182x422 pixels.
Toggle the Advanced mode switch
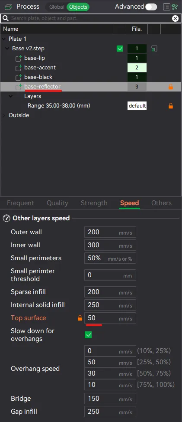[151, 7]
